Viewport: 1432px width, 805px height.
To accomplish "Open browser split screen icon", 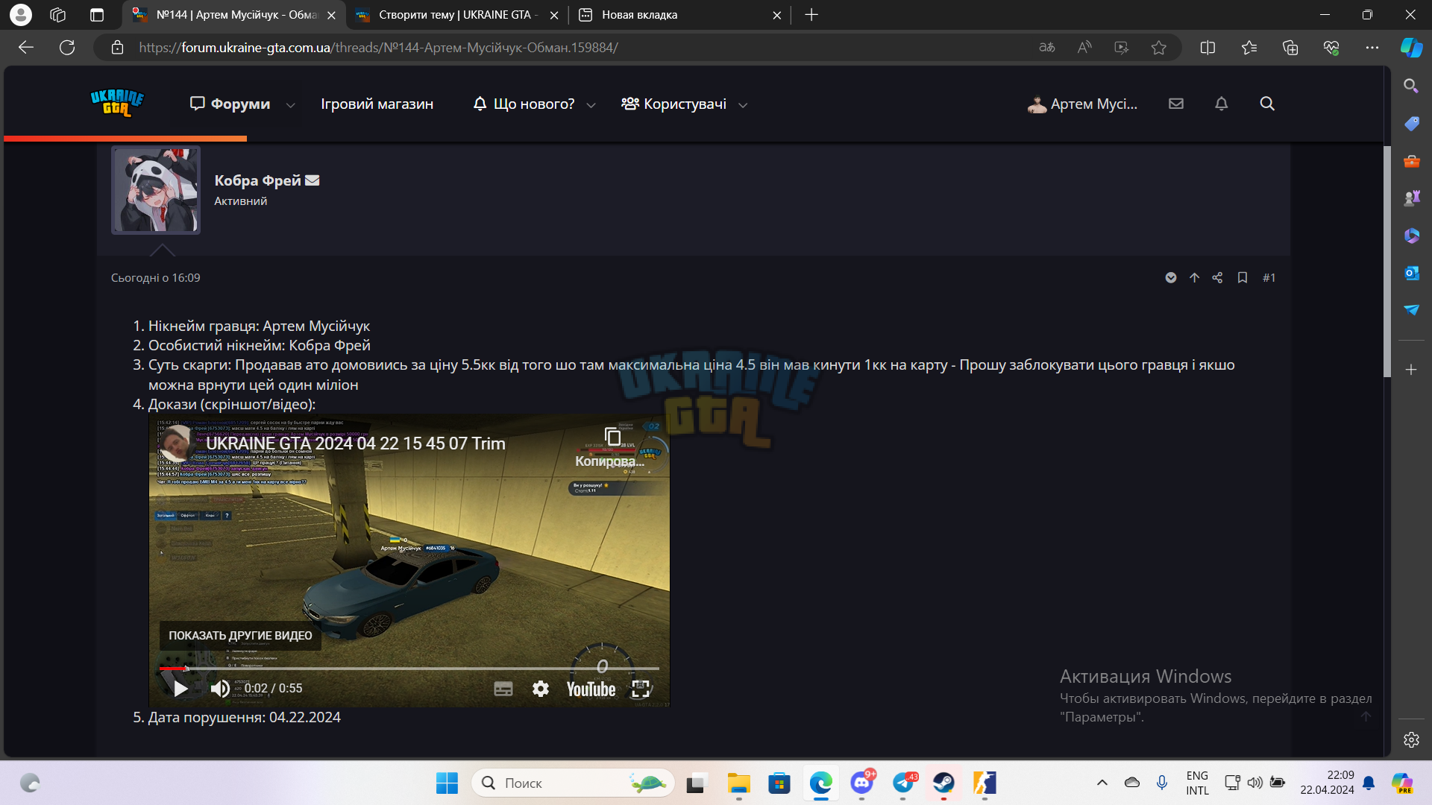I will click(x=1208, y=48).
